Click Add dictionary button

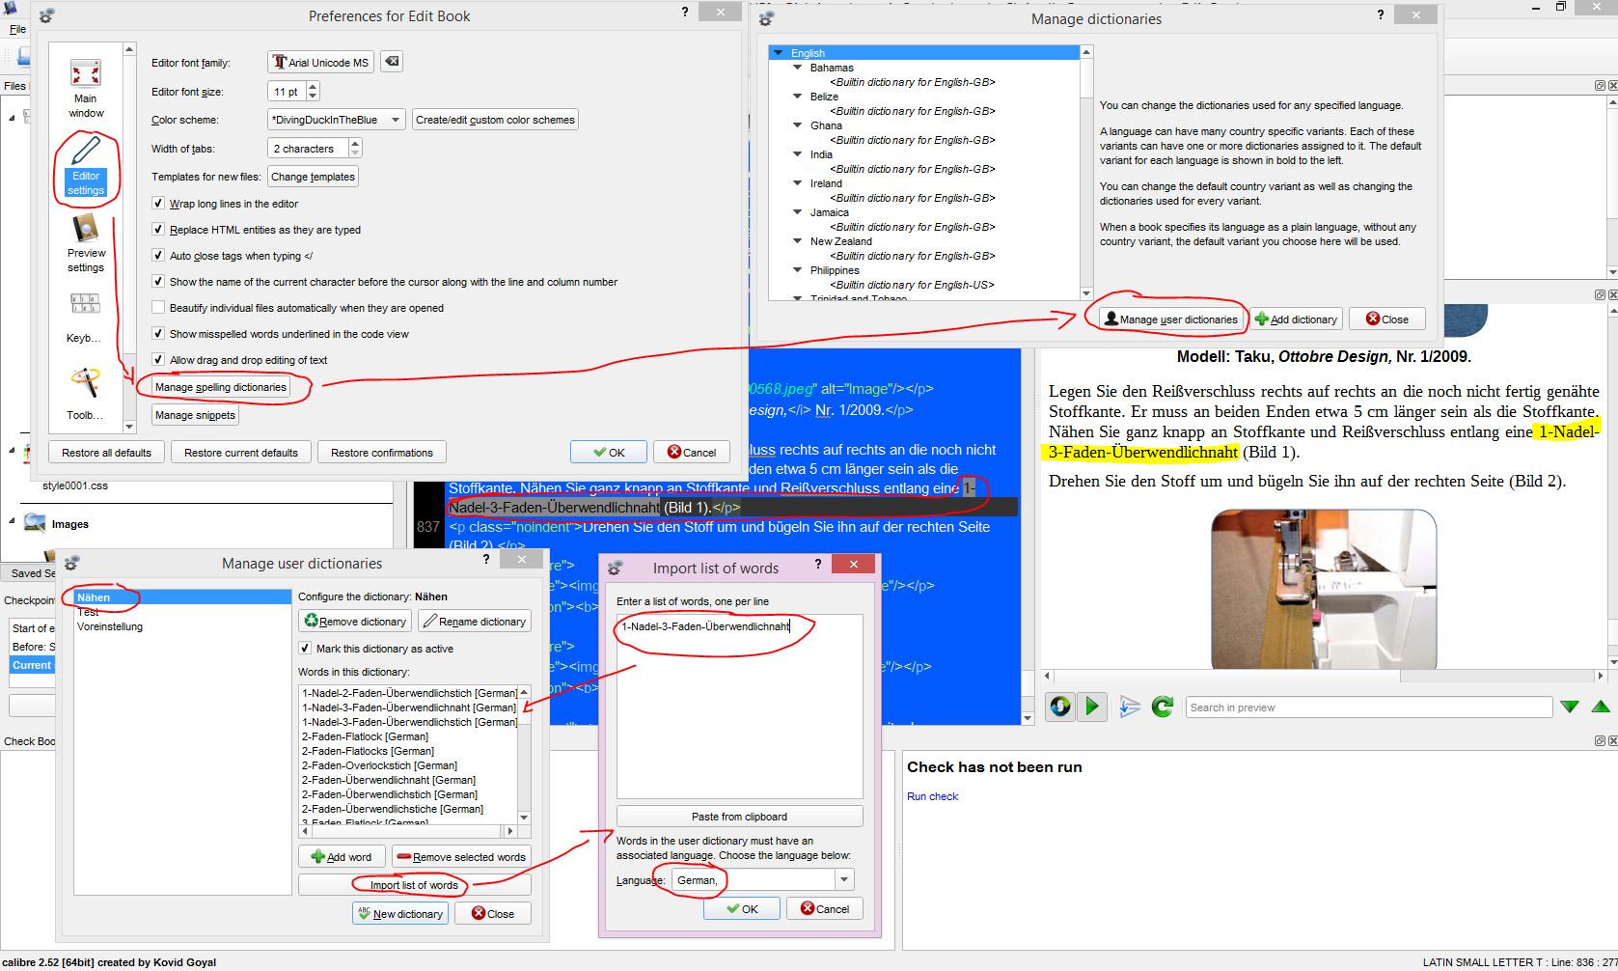pos(1296,319)
